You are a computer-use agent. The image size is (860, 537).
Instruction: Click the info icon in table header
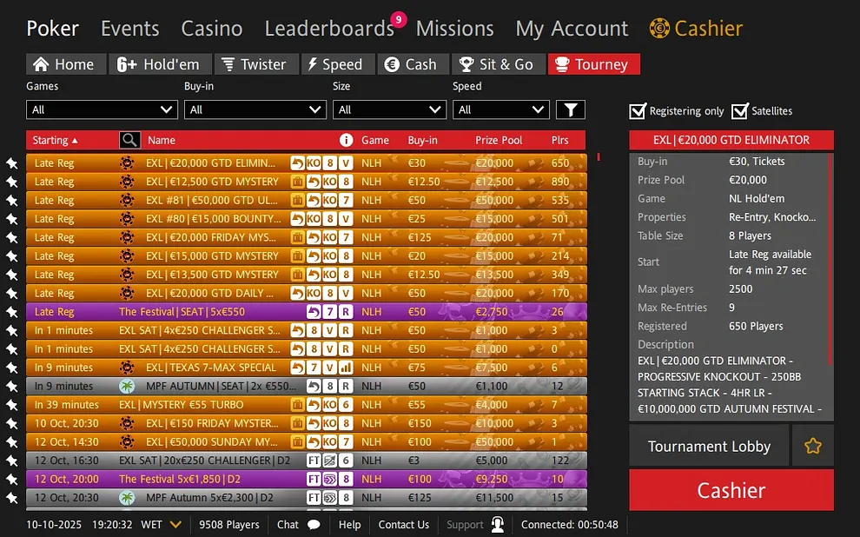[346, 140]
